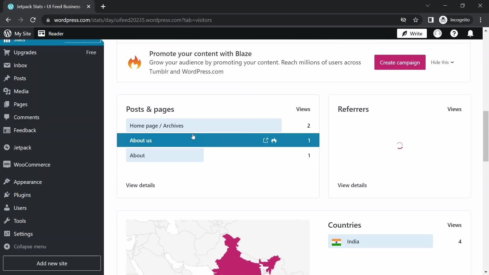Select the Home page / Archives row
This screenshot has height=275, width=489.
[218, 126]
